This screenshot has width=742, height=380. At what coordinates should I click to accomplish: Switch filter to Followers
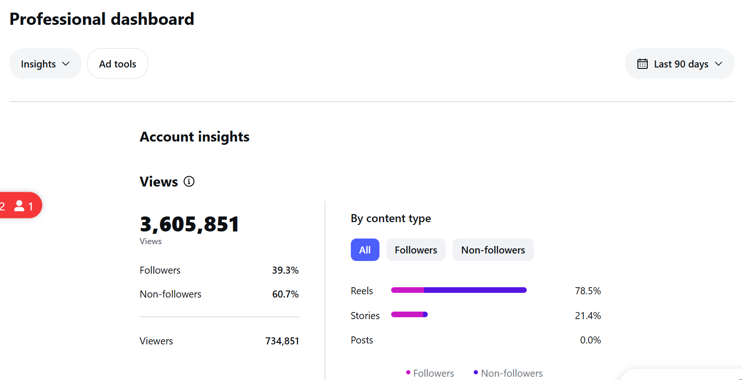[416, 250]
